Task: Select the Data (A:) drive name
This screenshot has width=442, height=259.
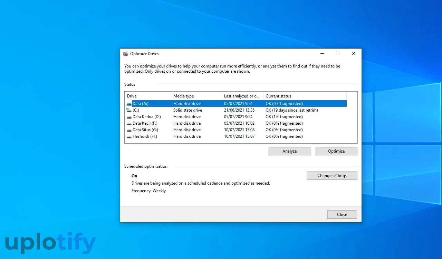Action: pos(141,104)
